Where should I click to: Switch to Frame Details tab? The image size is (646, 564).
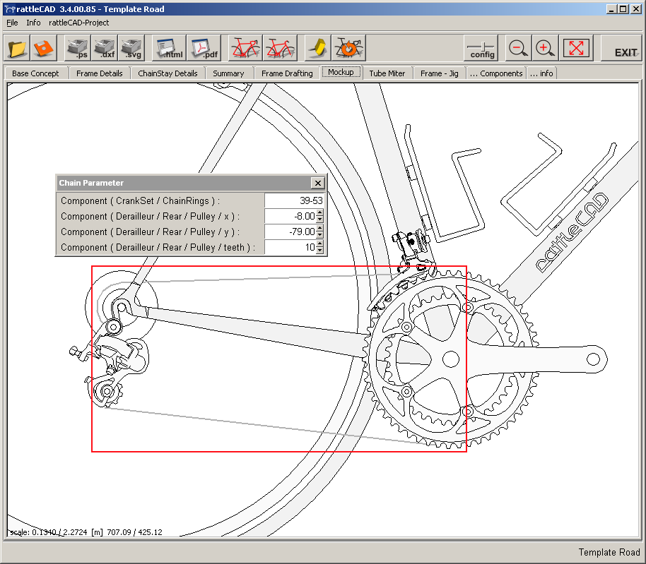[x=99, y=73]
